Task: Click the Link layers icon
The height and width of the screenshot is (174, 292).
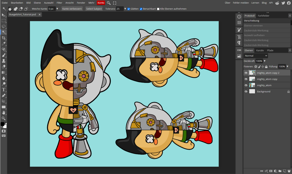Action: click(262, 171)
